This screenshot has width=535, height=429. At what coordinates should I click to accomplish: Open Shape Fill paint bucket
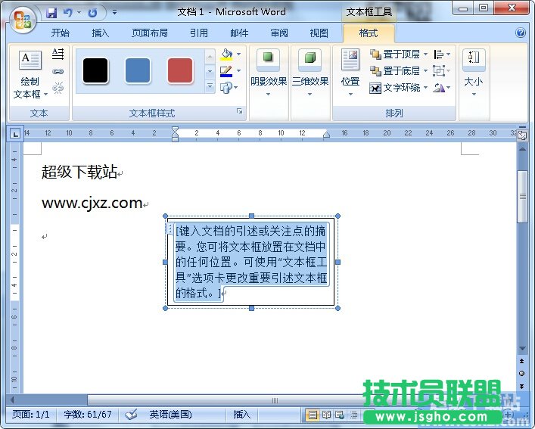[226, 54]
